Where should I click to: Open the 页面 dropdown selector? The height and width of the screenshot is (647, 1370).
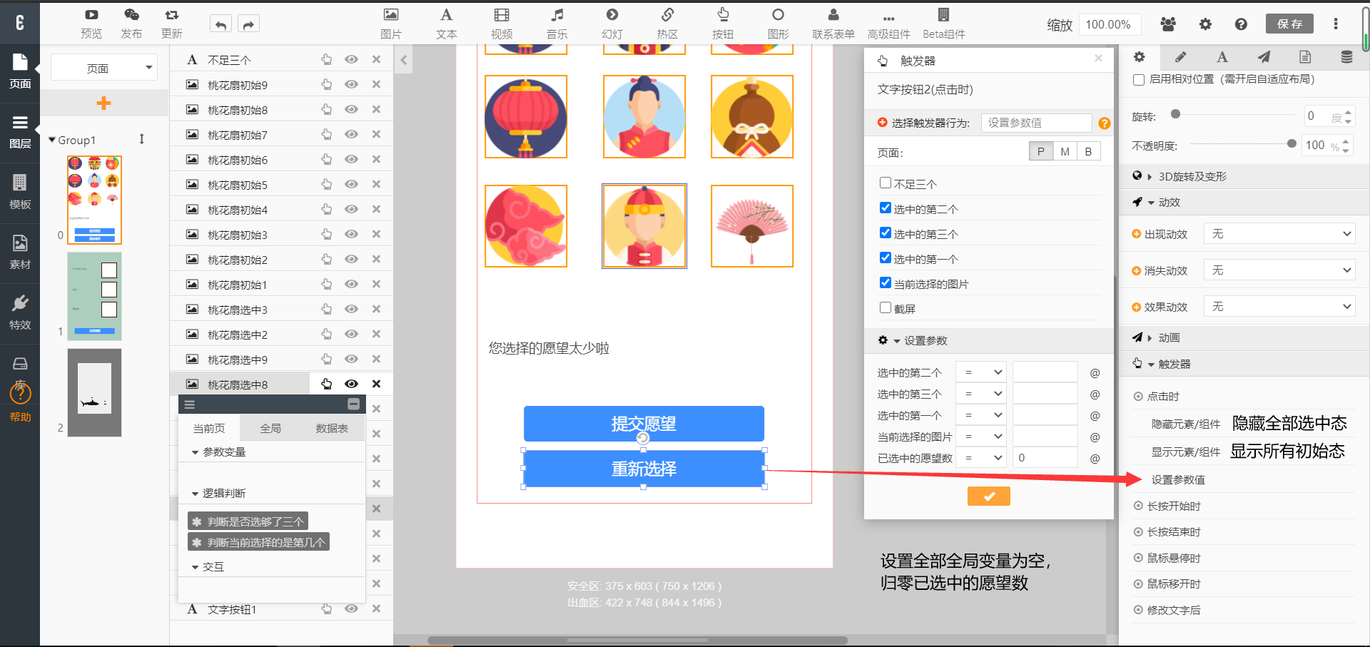[104, 68]
